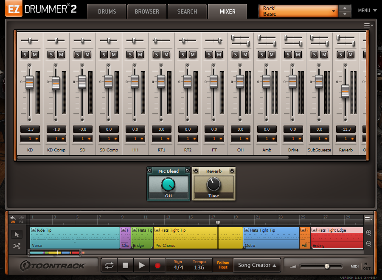Open the OH output channel dropdown

[241, 139]
